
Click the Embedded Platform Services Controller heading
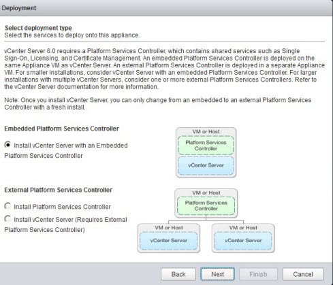[61, 129]
